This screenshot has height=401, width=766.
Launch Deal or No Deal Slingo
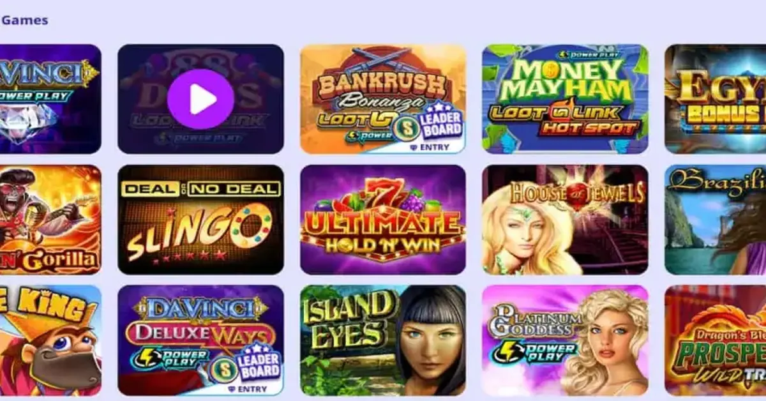tap(200, 220)
